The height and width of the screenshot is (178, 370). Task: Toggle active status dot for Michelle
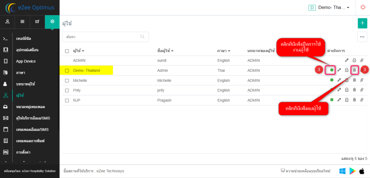332,80
